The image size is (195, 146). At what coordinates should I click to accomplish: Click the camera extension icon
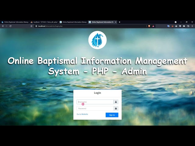176,26
